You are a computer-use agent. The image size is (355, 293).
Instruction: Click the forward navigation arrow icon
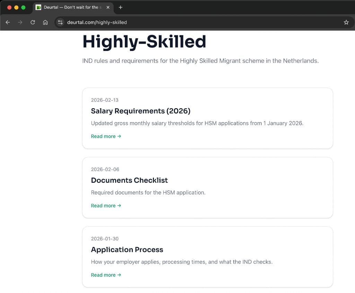tap(20, 22)
